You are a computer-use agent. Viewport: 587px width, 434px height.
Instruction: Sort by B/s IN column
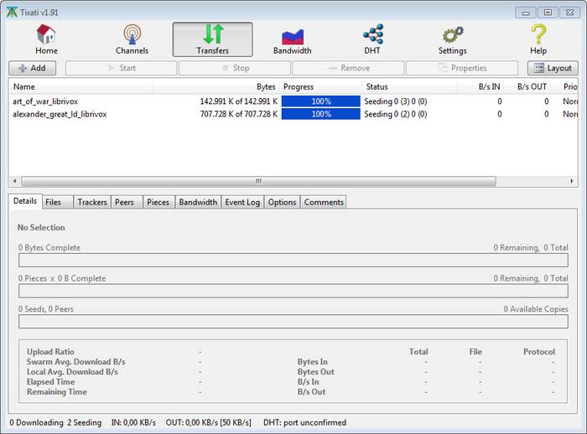(x=481, y=87)
